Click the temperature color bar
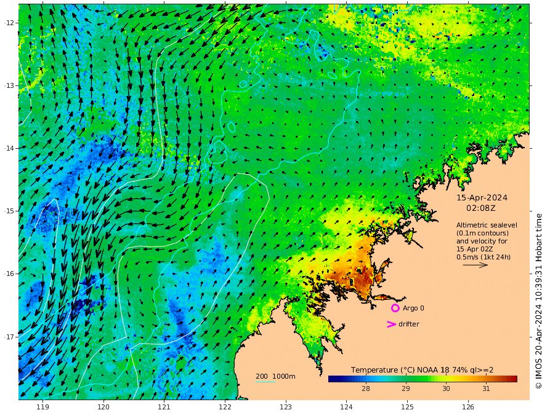542x418 pixels. click(x=423, y=379)
